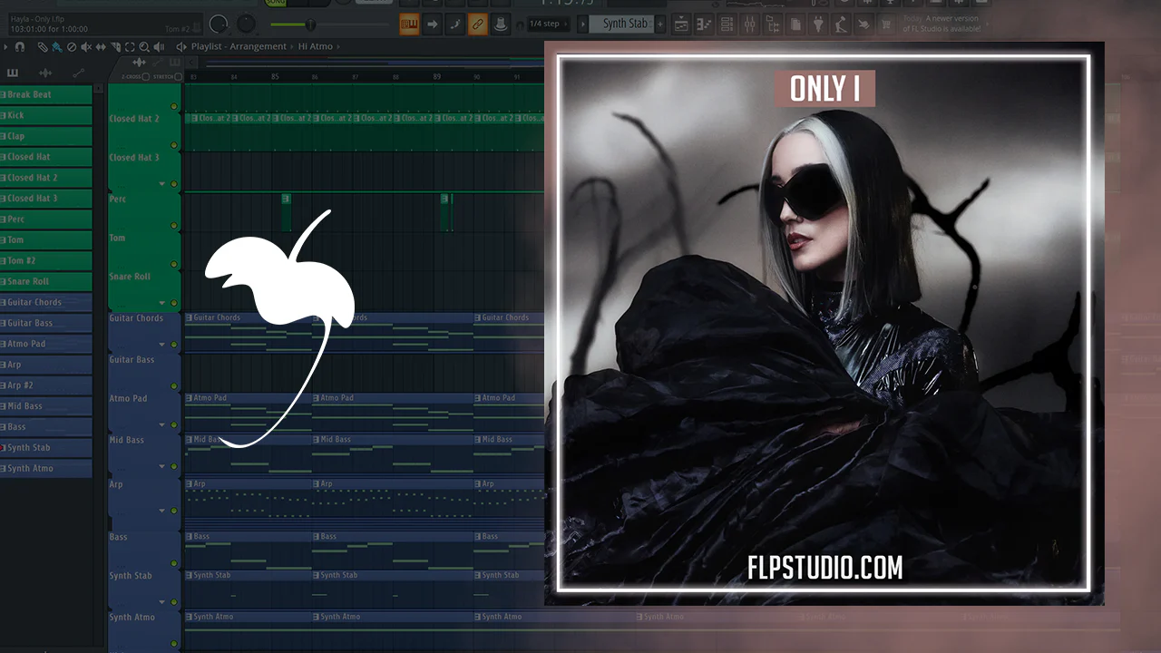Collapse the Closed Hat 3 track group
The width and height of the screenshot is (1161, 653).
click(162, 184)
